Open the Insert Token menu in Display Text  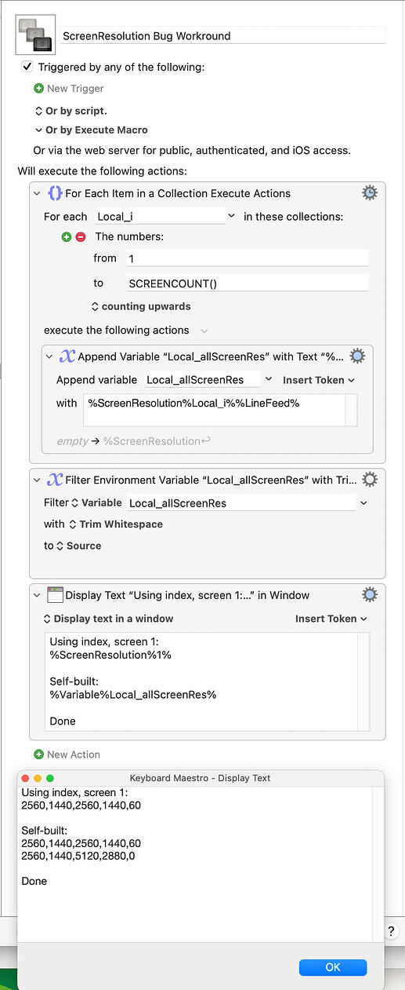pyautogui.click(x=331, y=619)
